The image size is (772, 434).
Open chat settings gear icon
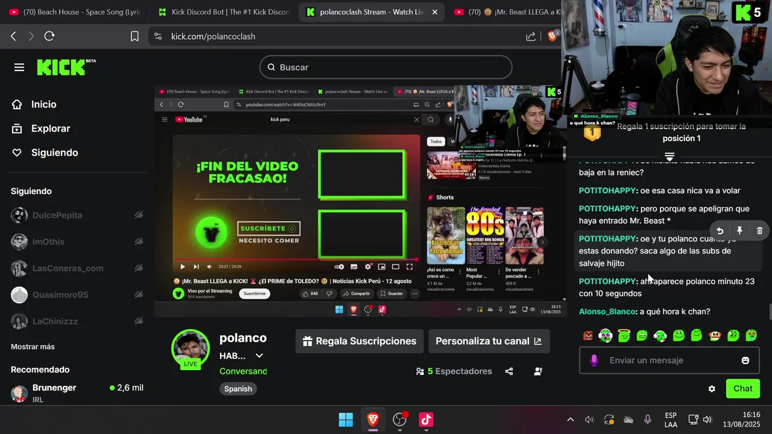pos(712,389)
